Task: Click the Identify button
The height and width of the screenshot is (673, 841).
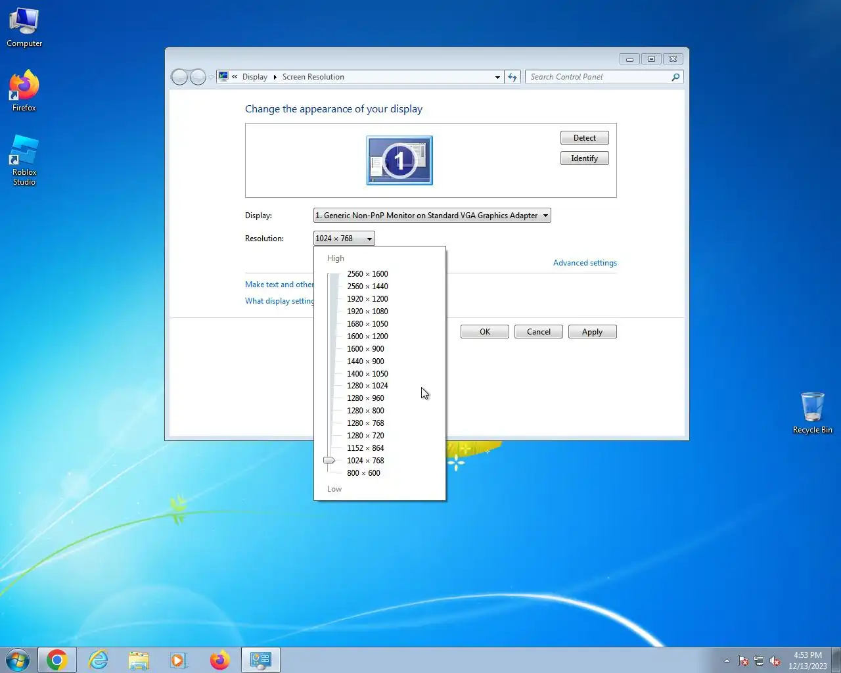Action: 585,158
